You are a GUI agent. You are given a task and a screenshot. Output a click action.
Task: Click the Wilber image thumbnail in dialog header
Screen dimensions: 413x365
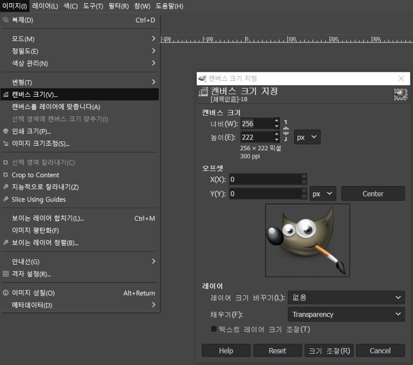[401, 95]
